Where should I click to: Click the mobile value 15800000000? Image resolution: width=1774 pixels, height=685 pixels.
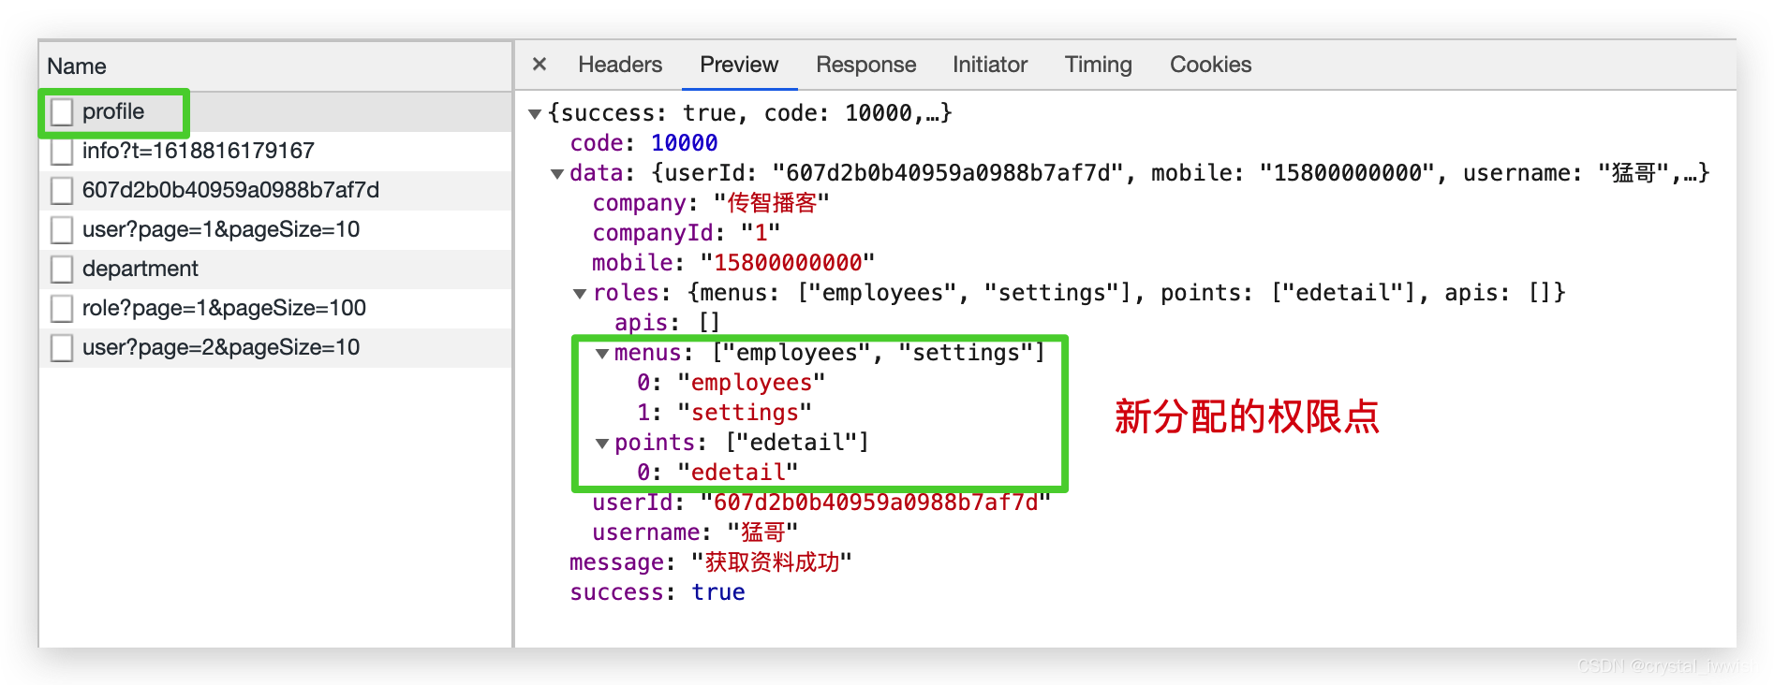tap(788, 263)
